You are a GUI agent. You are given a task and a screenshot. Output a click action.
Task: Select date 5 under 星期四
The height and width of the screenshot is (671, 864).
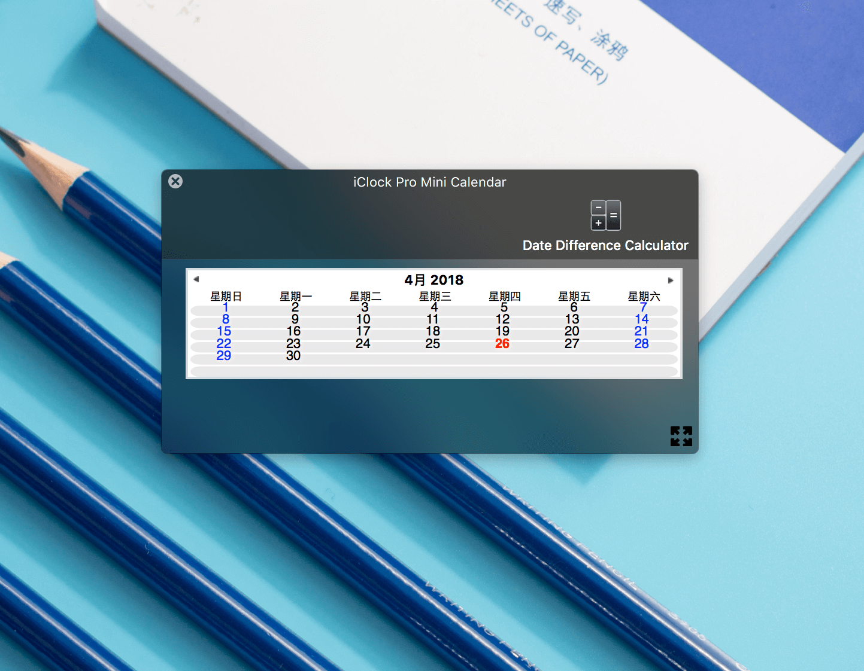point(504,307)
